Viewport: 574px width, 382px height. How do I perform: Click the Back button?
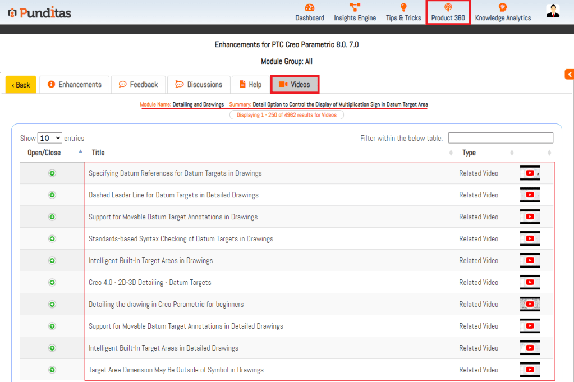(x=21, y=85)
